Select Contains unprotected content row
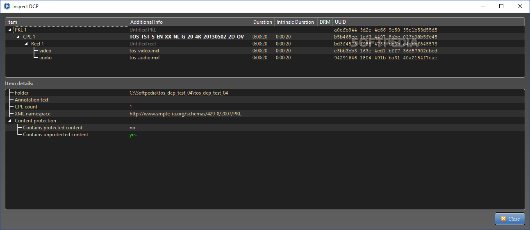Screen dimensions: 530x230 click(x=265, y=135)
